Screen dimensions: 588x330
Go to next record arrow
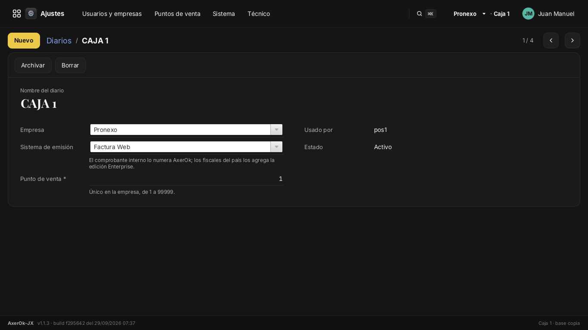coord(573,40)
